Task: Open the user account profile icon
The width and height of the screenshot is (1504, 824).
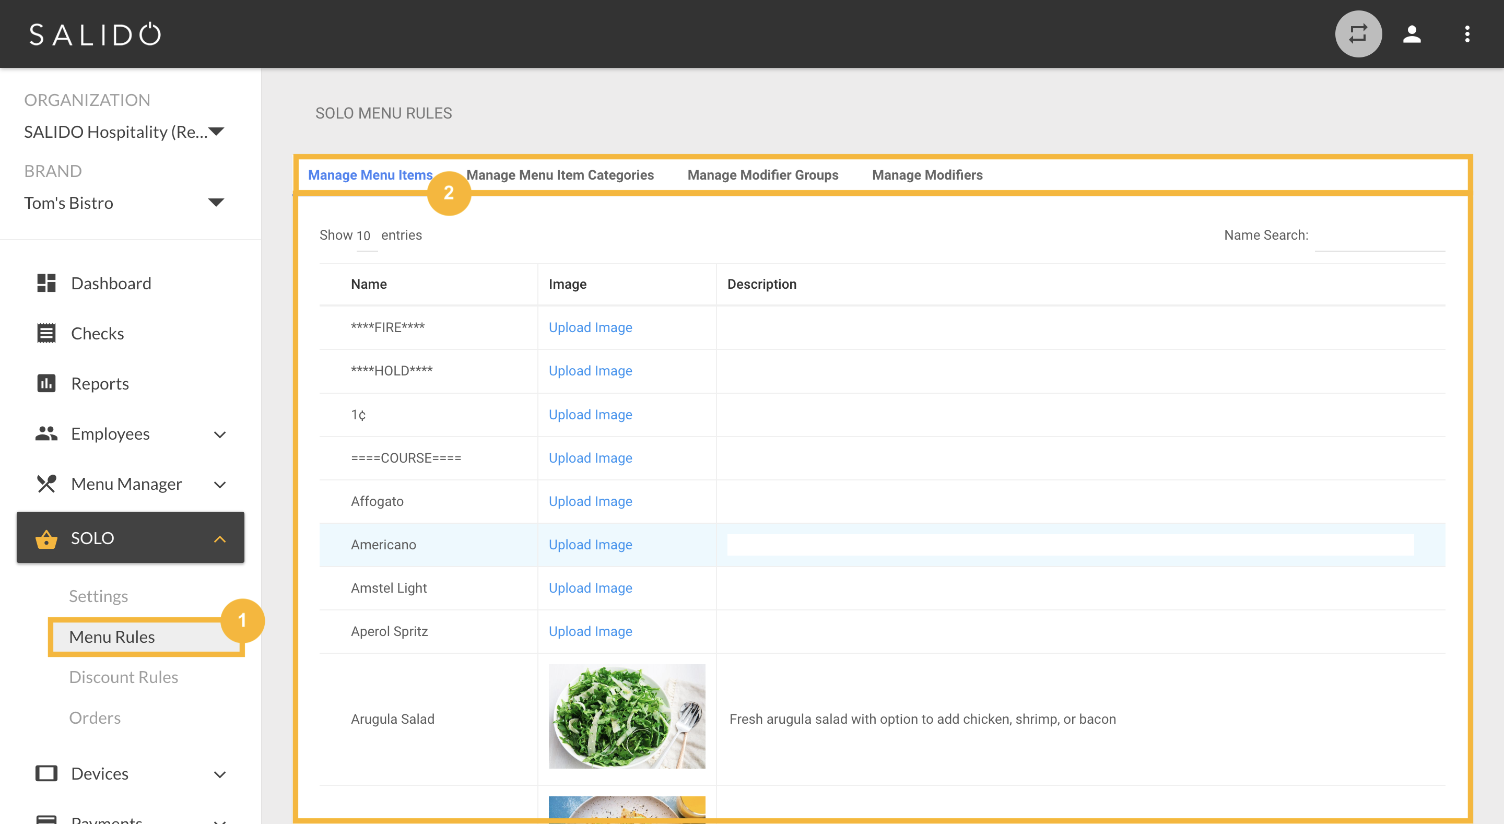Action: point(1412,34)
